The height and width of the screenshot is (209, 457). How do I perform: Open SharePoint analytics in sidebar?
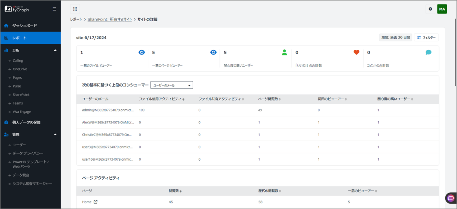coord(21,95)
